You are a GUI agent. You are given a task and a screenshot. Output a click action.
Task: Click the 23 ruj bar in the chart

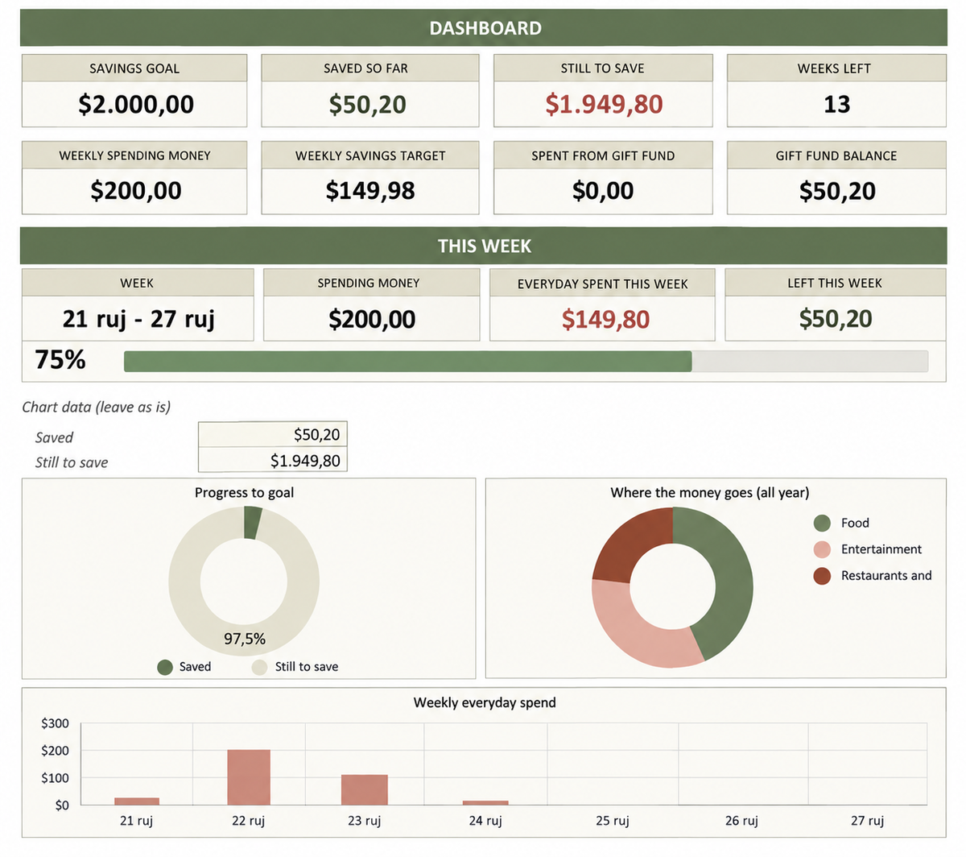[x=365, y=790]
